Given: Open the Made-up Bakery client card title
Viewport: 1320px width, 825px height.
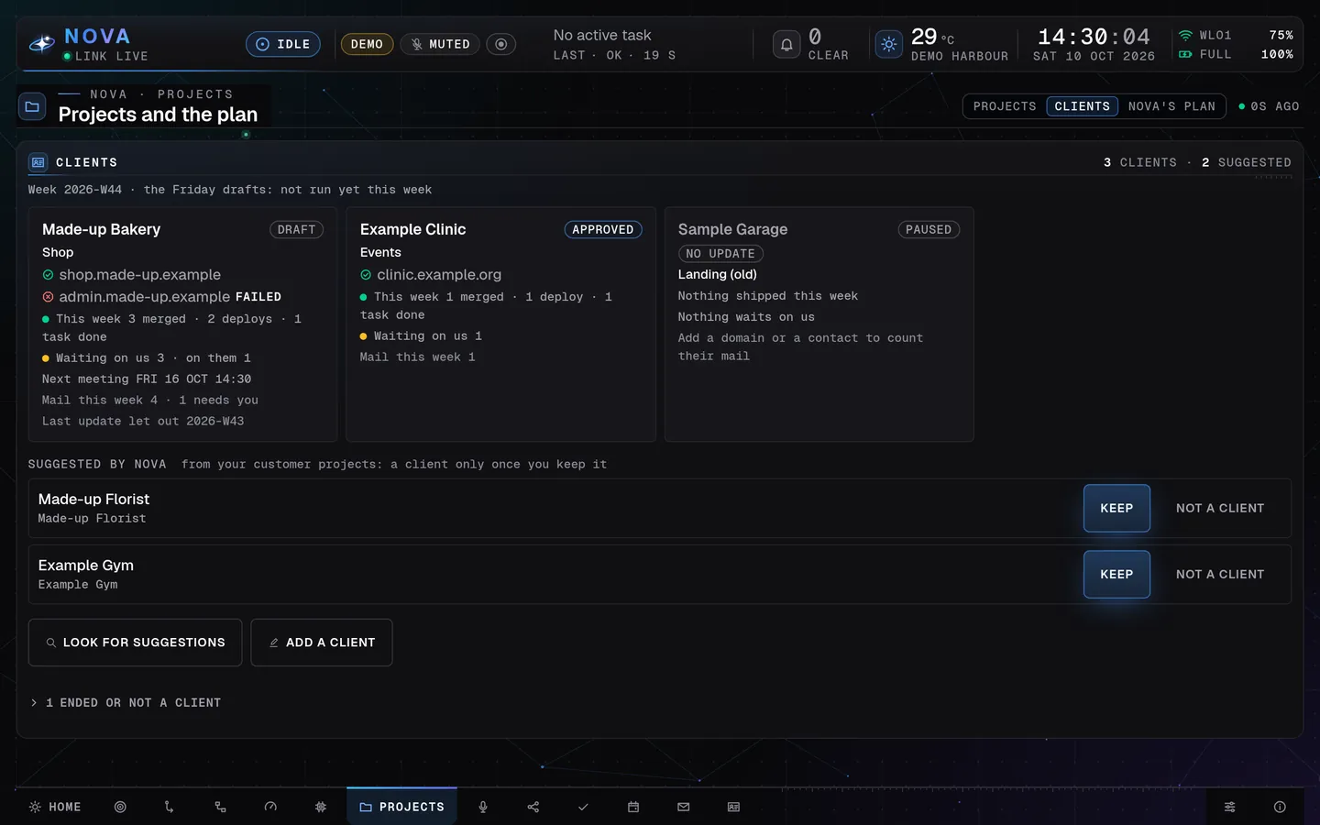Looking at the screenshot, I should click(101, 229).
